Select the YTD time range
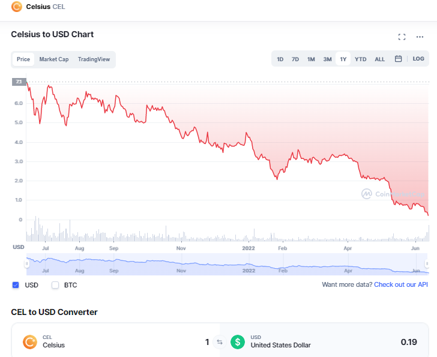The height and width of the screenshot is (357, 437). 360,59
